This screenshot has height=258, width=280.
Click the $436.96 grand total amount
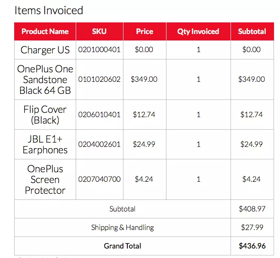pyautogui.click(x=252, y=246)
